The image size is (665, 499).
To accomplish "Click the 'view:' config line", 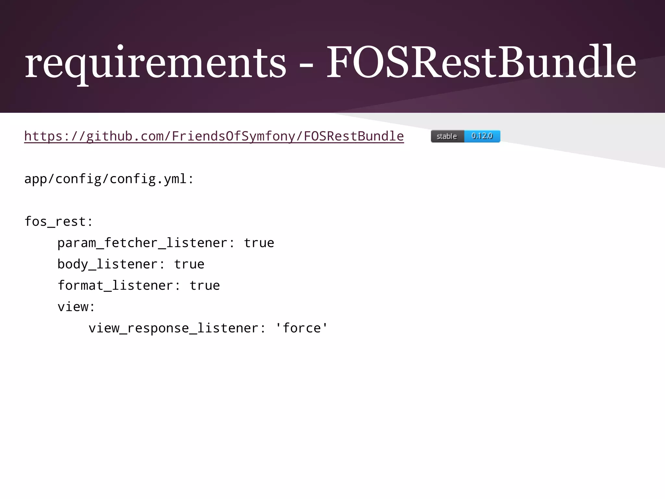I will point(76,307).
